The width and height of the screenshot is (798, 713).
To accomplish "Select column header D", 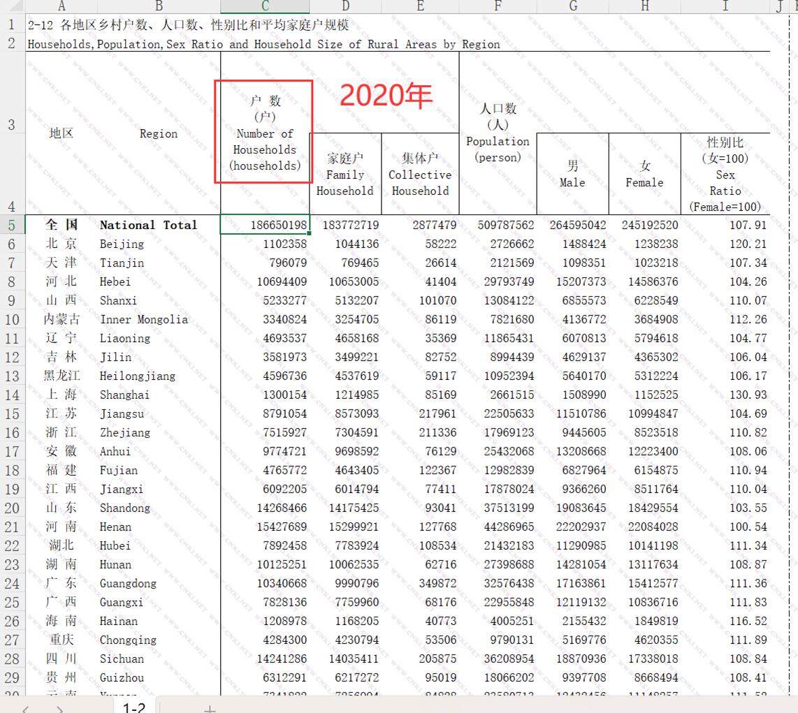I will [345, 6].
